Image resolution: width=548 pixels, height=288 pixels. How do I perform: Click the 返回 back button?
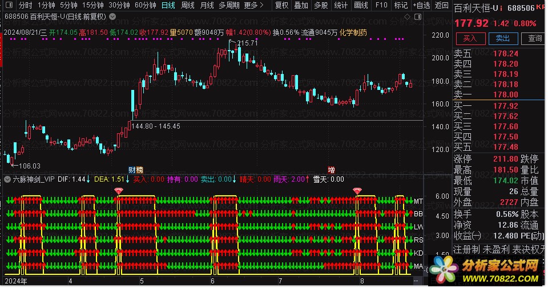coord(441,5)
